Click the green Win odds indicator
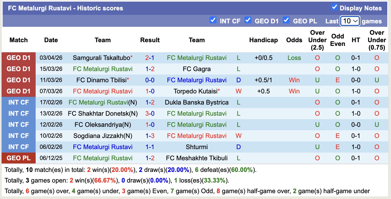The height and width of the screenshot is (199, 391). click(294, 80)
